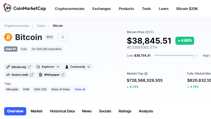This screenshot has width=211, height=119.
Task: Click the BTC symbol badge
Action: (50, 37)
